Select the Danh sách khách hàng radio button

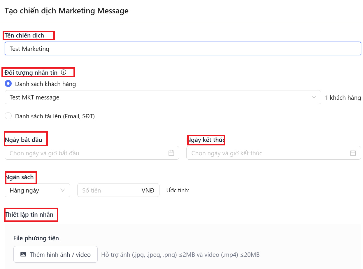pos(8,84)
